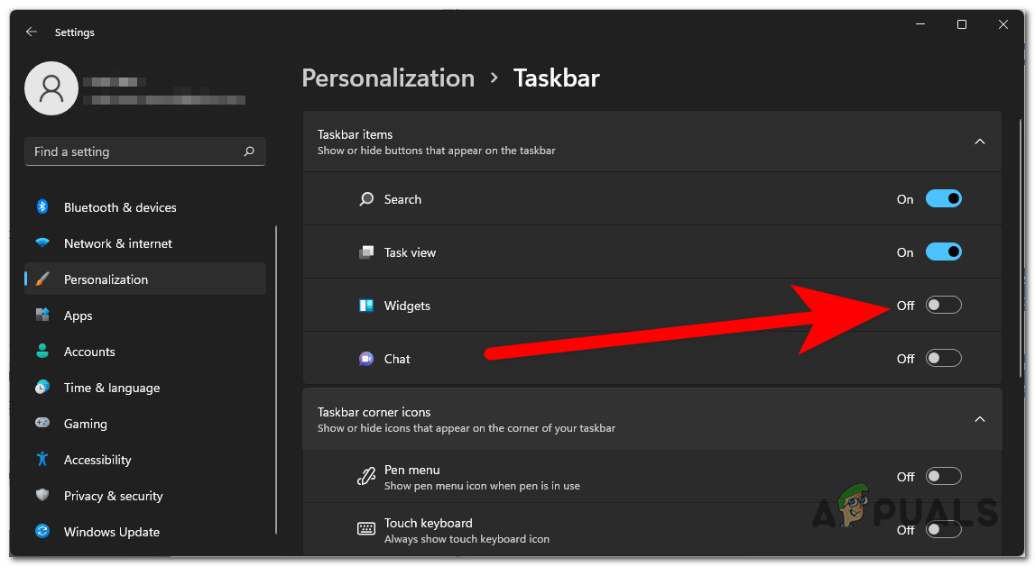Click the Bluetooth & devices icon

42,207
